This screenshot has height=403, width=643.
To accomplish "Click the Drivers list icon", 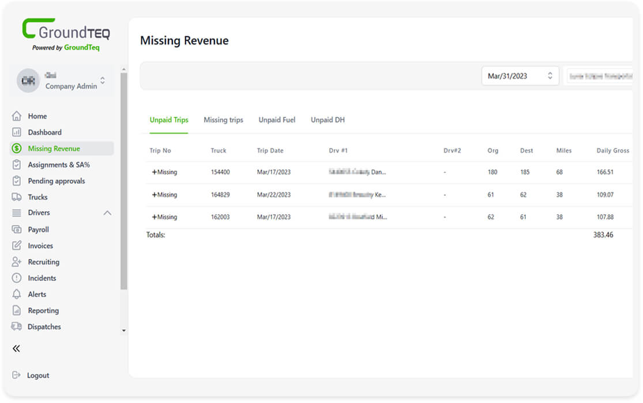I will click(x=16, y=213).
